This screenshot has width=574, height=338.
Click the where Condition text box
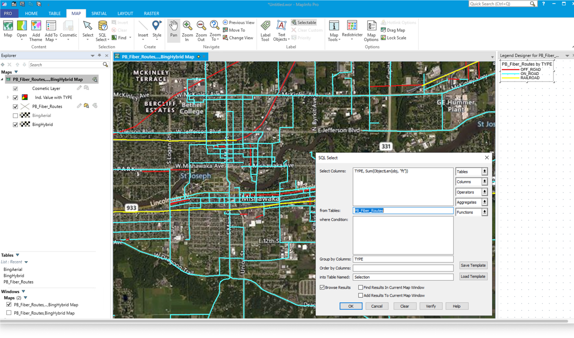coord(403,235)
